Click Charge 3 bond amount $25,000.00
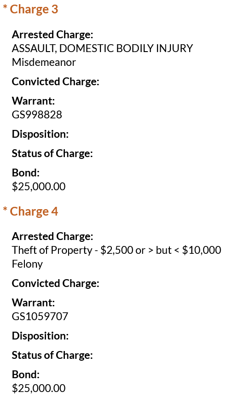The height and width of the screenshot is (398, 232). tap(39, 187)
